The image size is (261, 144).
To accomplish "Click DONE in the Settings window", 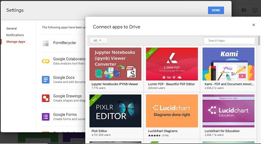I will click(216, 10).
